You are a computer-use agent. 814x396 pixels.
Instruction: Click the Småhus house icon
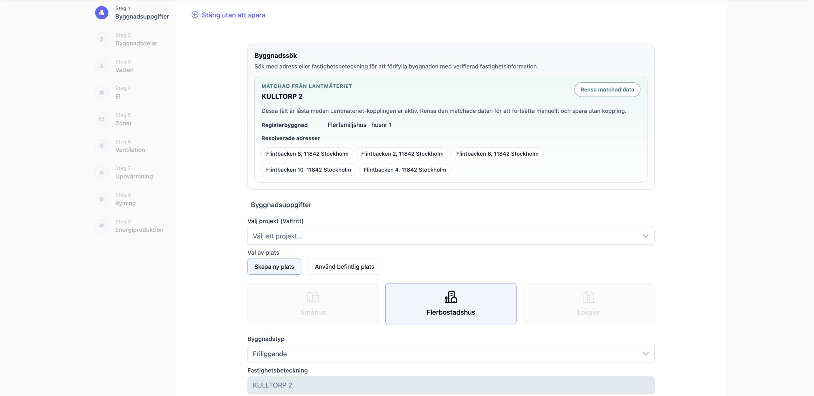tap(313, 297)
